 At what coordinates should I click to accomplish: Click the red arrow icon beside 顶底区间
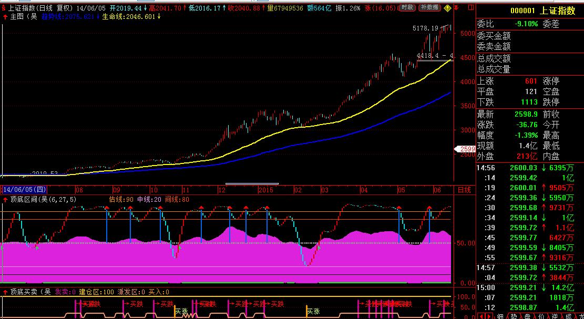point(5,200)
